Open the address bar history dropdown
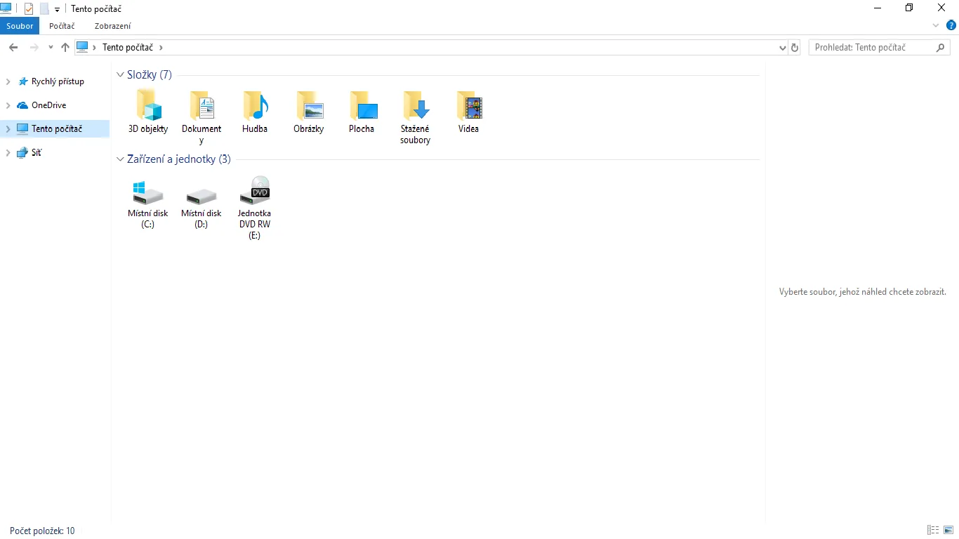The width and height of the screenshot is (959, 539). point(783,47)
